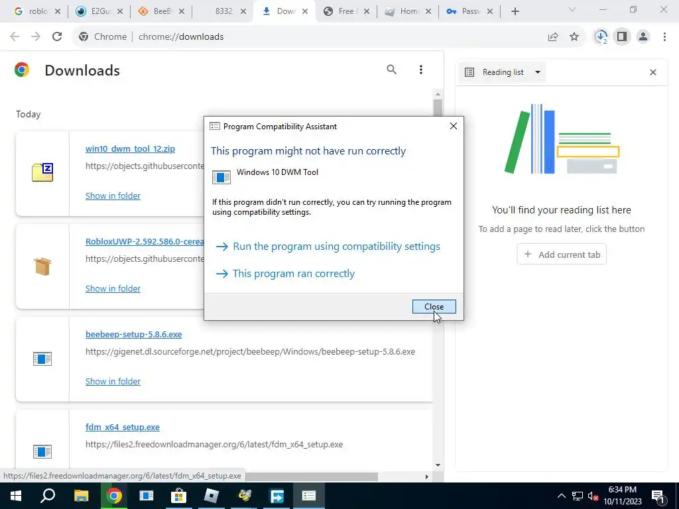The height and width of the screenshot is (509, 679).
Task: Reload the page with the refresh icon
Action: point(57,37)
